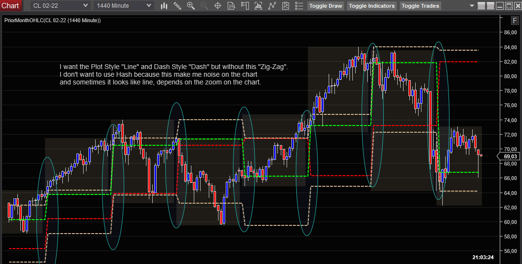Open the 1440 Minute interval dropdown
The width and height of the screenshot is (522, 264).
124,6
